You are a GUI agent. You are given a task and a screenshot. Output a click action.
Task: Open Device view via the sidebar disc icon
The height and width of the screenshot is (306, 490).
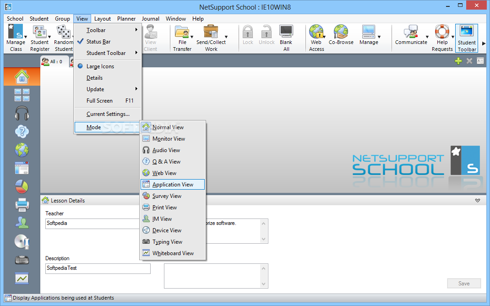tap(22, 241)
